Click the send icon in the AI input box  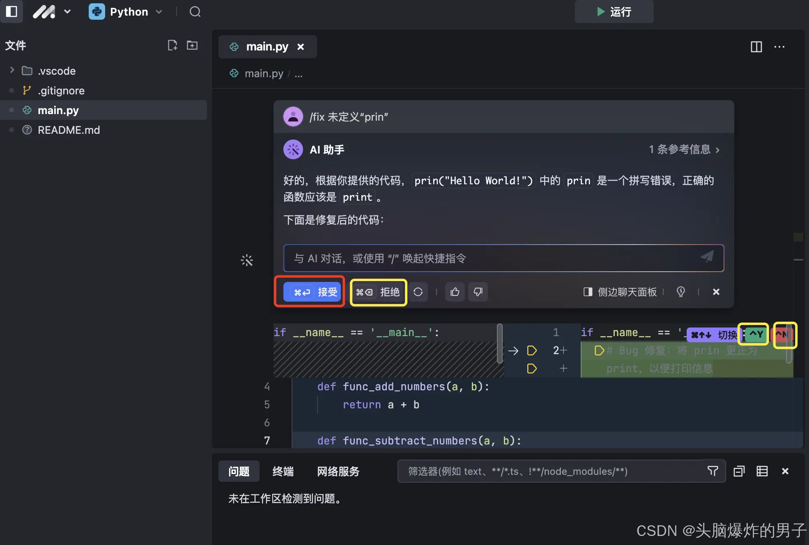coord(707,257)
